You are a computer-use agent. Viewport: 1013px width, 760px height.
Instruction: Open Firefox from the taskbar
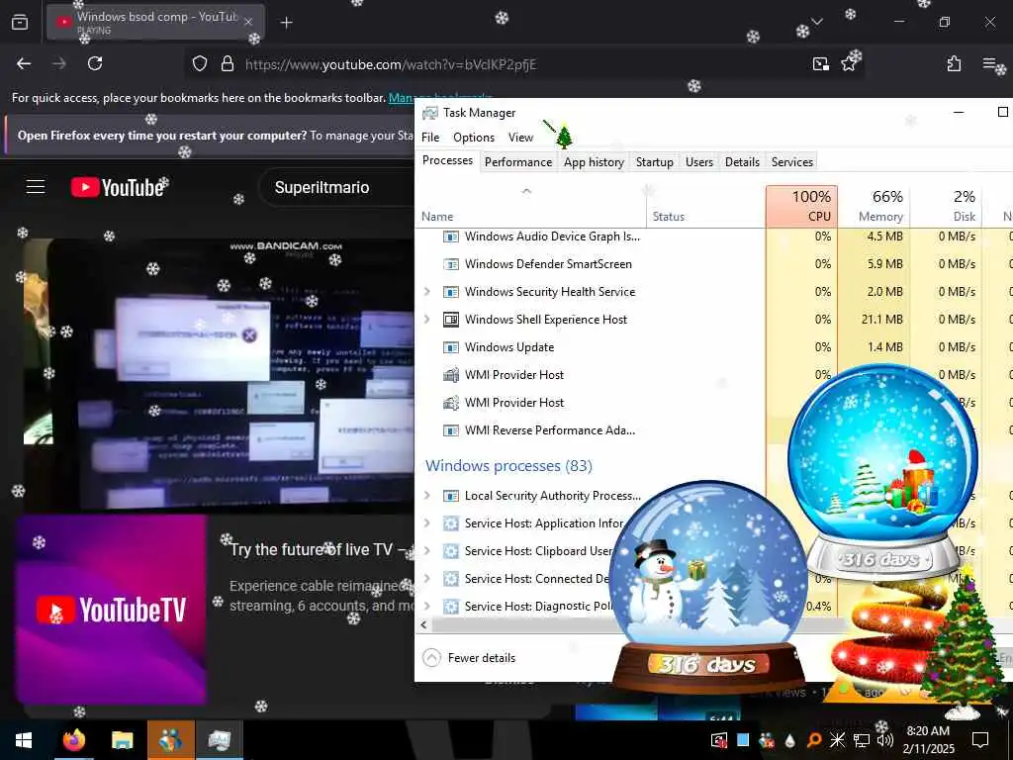74,740
